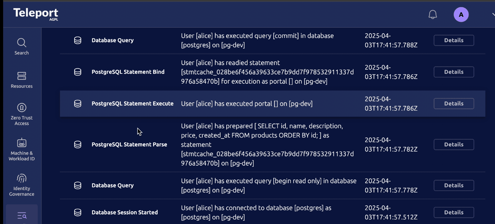This screenshot has height=224, width=495.
Task: Expand the chevron at the top right
Action: pos(493,14)
